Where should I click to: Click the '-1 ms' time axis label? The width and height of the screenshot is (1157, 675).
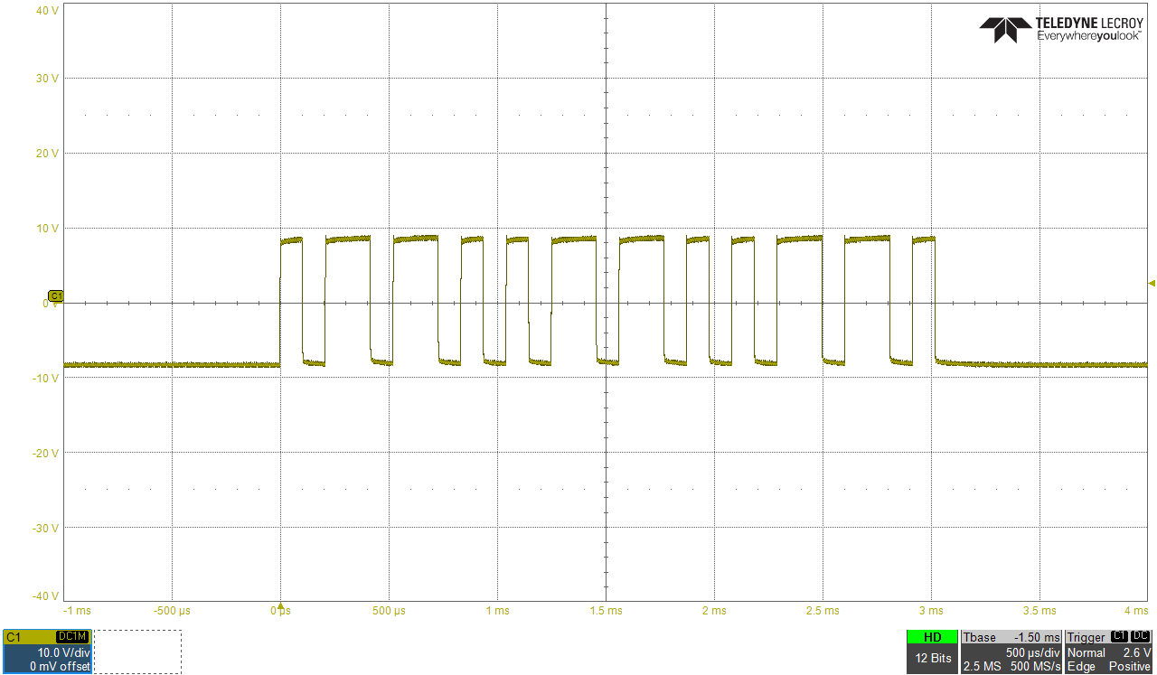78,611
